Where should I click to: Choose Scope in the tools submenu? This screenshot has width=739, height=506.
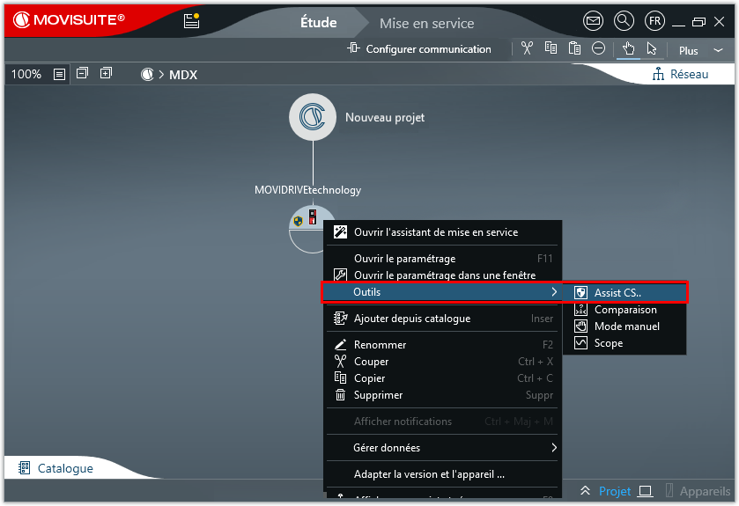point(608,343)
